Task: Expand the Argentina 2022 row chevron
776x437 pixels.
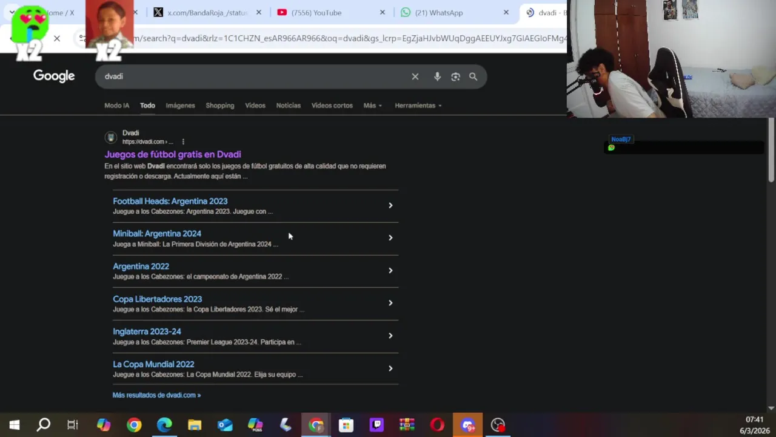Action: tap(390, 271)
